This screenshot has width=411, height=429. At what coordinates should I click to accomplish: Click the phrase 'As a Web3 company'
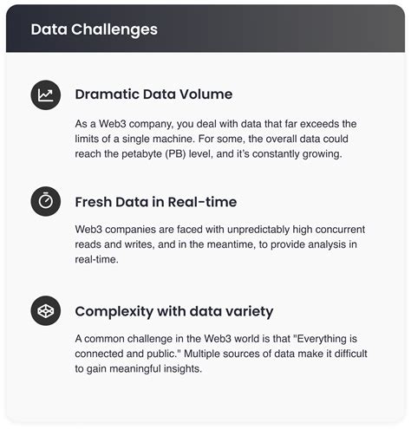[x=124, y=124]
